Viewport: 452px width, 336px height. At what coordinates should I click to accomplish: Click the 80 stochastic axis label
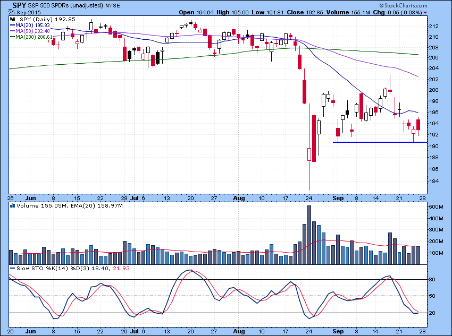432,280
